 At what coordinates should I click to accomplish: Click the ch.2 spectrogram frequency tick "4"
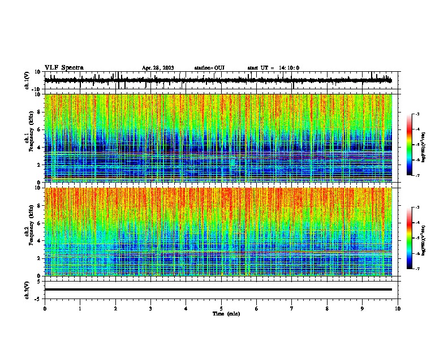tap(40, 241)
